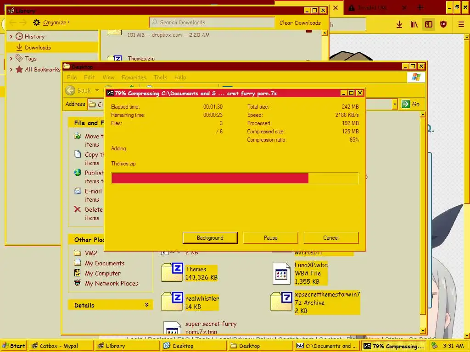Open Tools menu in Desktop window

pyautogui.click(x=160, y=77)
